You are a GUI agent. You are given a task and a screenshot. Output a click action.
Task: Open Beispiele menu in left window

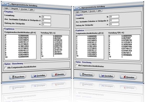coord(15,9)
